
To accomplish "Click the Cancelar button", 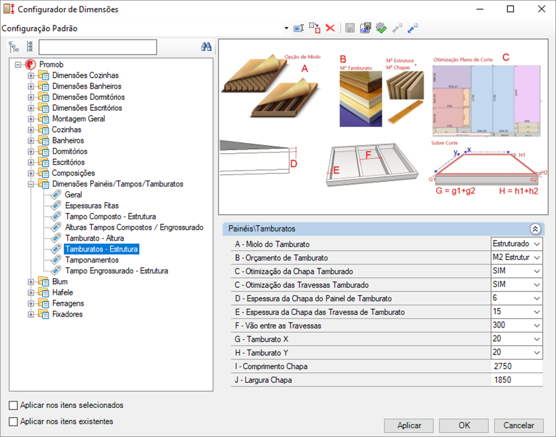I will (x=519, y=425).
